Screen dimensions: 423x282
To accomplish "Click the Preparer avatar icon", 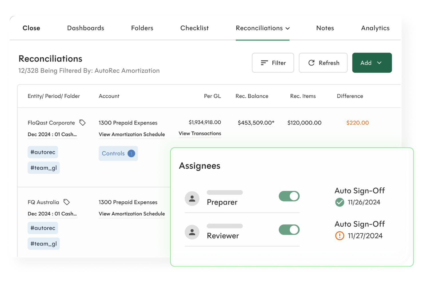I will (x=192, y=199).
